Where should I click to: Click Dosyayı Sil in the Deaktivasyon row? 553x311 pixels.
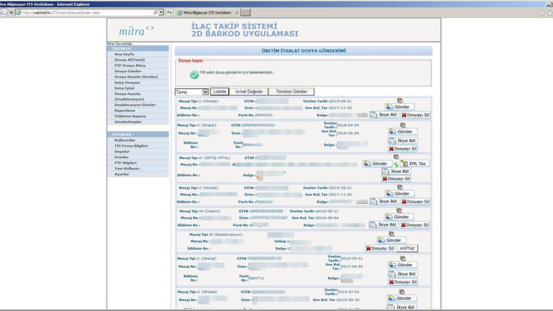pyautogui.click(x=380, y=248)
